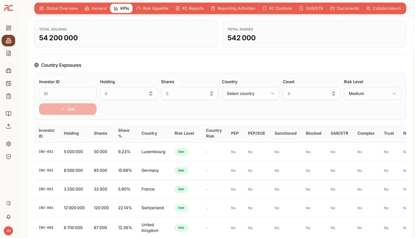Click the Total Holding 54 200 000 value
The image size is (415, 238).
pyautogui.click(x=58, y=38)
